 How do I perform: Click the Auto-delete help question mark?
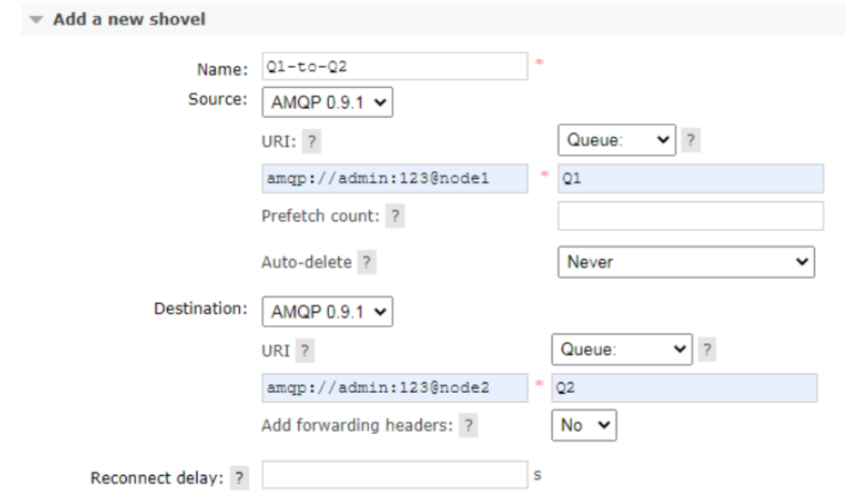(x=366, y=263)
